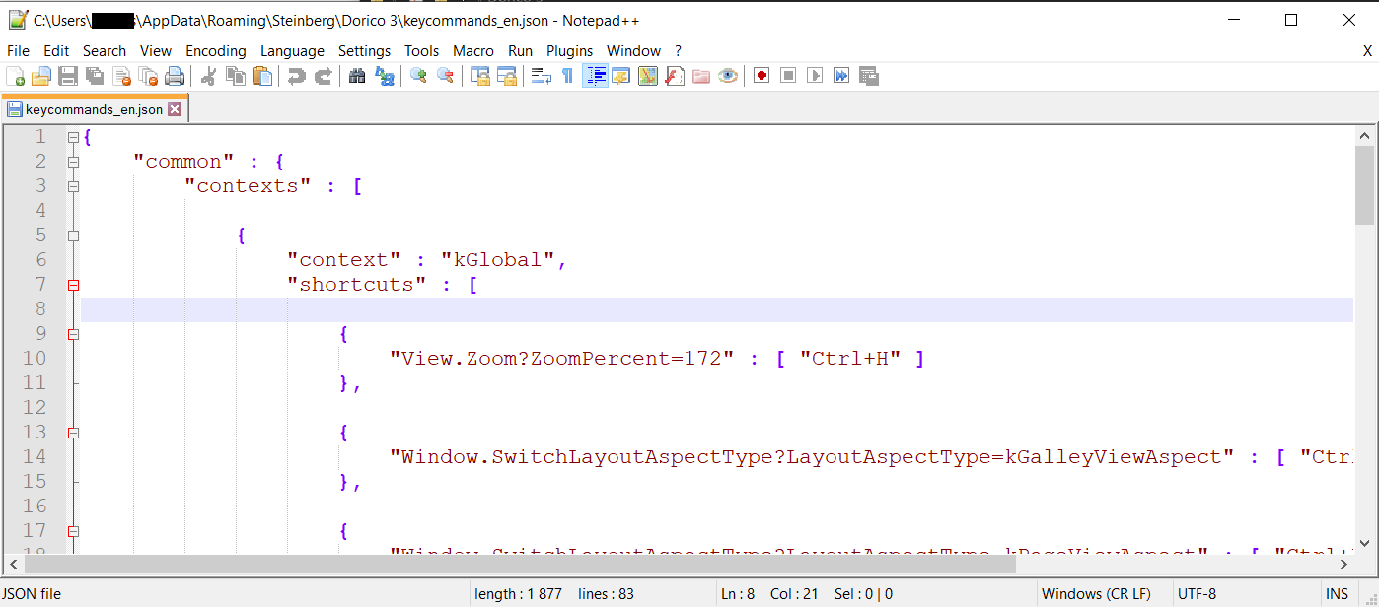Click the Replace toolbar icon
Image resolution: width=1379 pixels, height=607 pixels.
(x=384, y=76)
